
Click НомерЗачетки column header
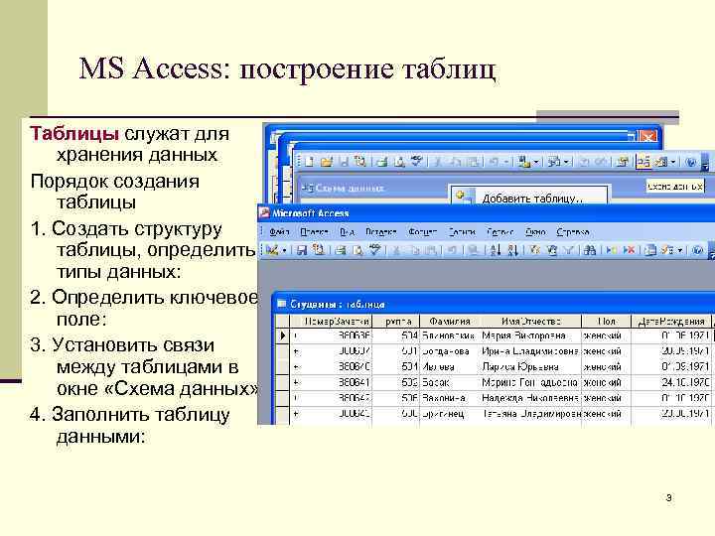[x=331, y=322]
